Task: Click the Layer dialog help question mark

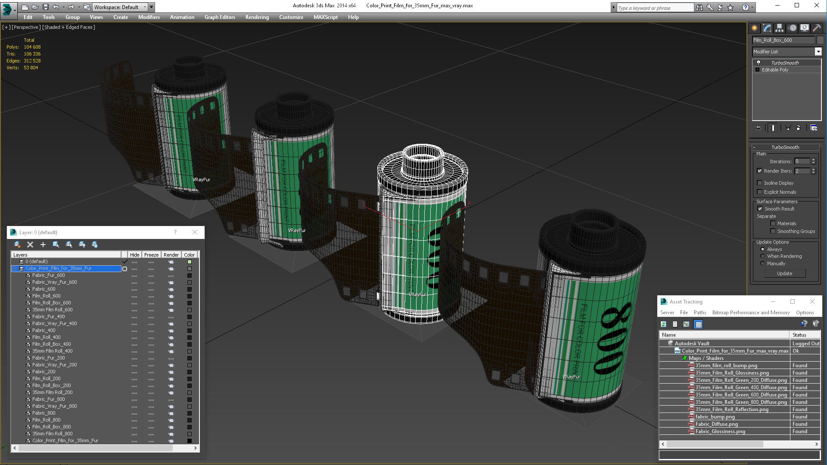Action: coord(175,232)
